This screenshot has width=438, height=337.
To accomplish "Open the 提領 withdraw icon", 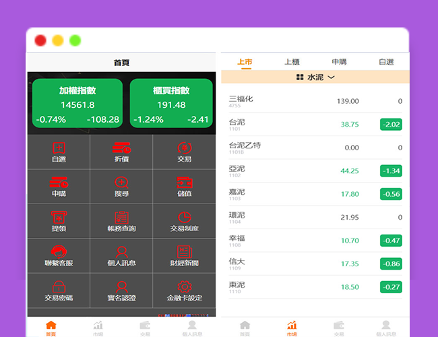I will pyautogui.click(x=59, y=218).
